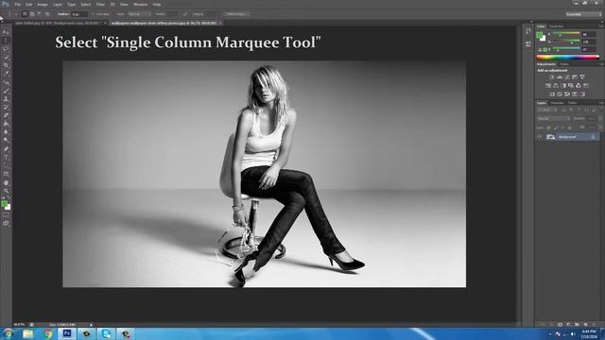605x340 pixels.
Task: Open the Layers panel flyout menu
Action: pyautogui.click(x=601, y=103)
